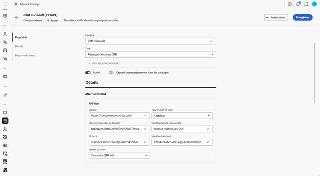Go back with the left arrow
The width and height of the screenshot is (320, 176).
pyautogui.click(x=17, y=18)
